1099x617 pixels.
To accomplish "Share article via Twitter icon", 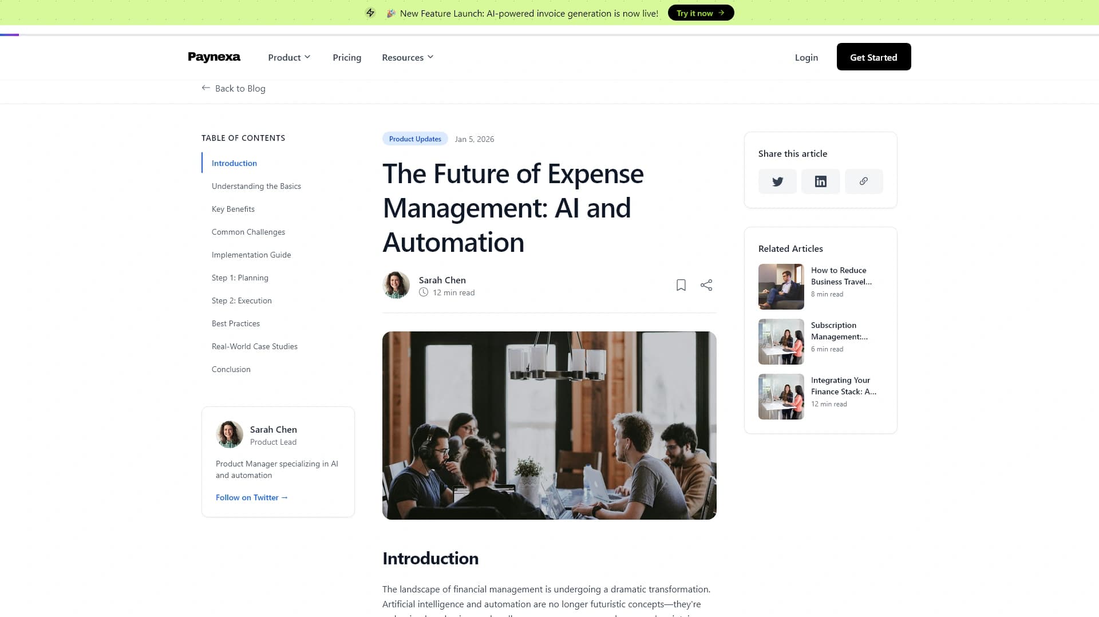I will (777, 181).
